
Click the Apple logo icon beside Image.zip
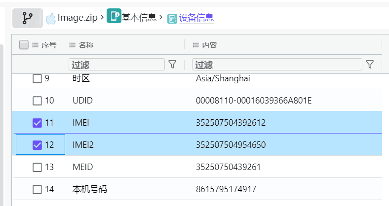[x=51, y=19]
